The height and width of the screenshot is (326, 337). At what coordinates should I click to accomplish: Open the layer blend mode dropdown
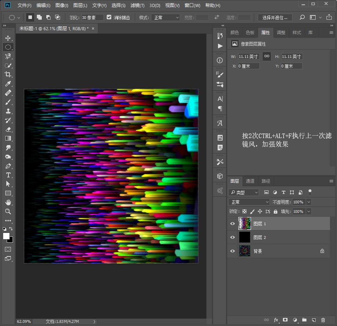249,202
